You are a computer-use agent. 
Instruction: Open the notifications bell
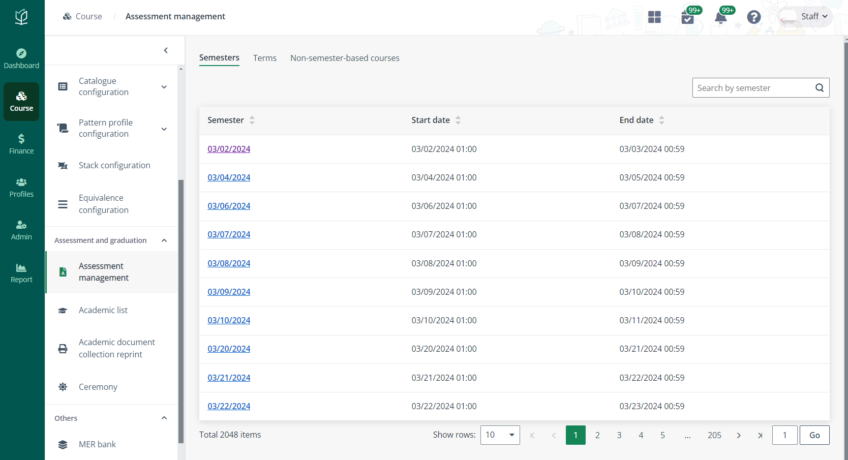point(720,18)
